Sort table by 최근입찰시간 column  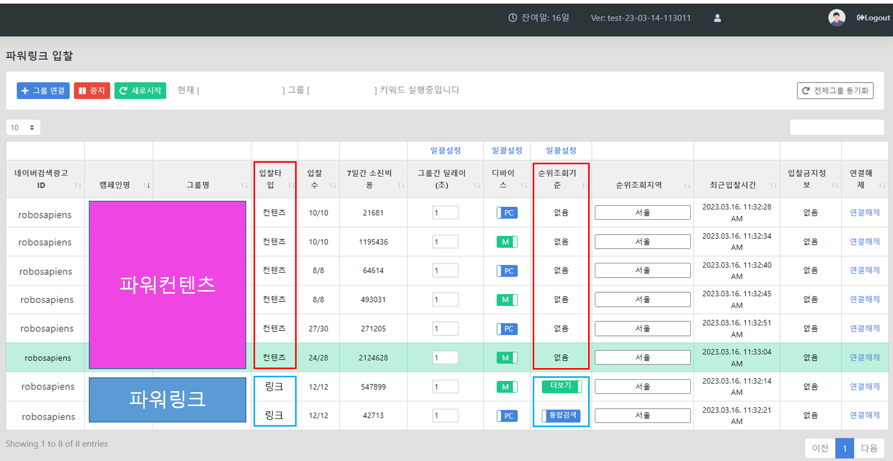point(773,185)
